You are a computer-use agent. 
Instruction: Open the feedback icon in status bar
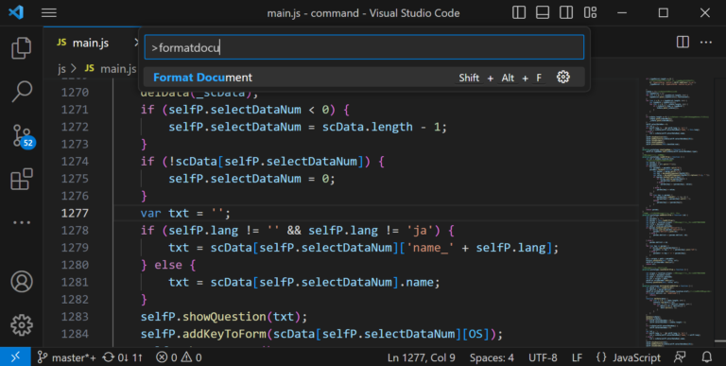680,357
